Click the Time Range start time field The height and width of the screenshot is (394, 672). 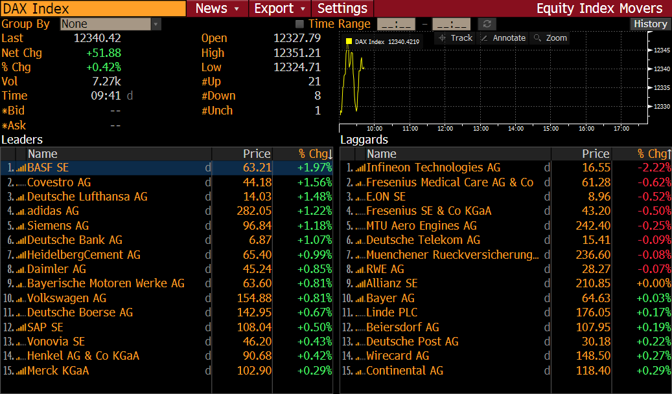pyautogui.click(x=396, y=25)
